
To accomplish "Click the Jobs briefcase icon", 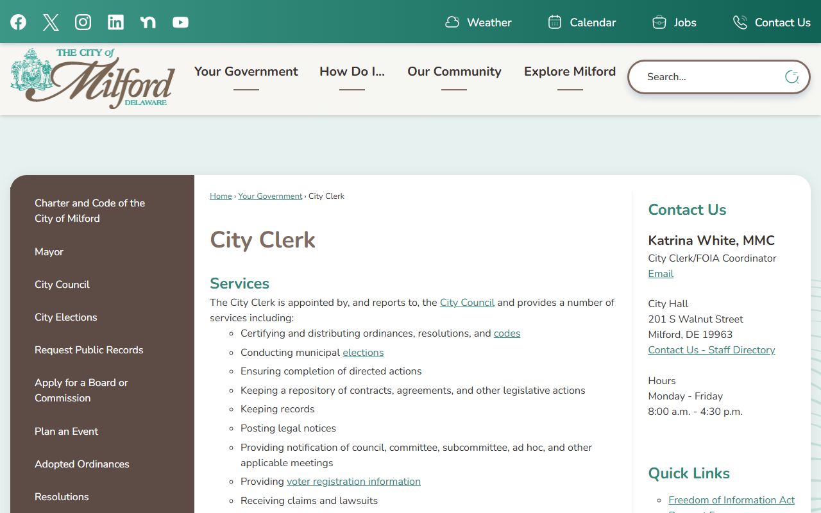I will coord(659,22).
